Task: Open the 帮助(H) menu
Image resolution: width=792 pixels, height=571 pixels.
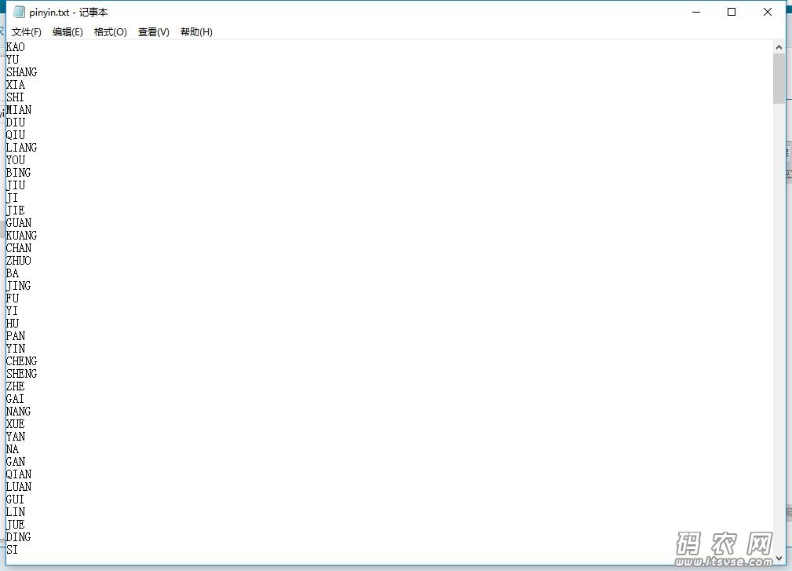Action: pos(196,32)
